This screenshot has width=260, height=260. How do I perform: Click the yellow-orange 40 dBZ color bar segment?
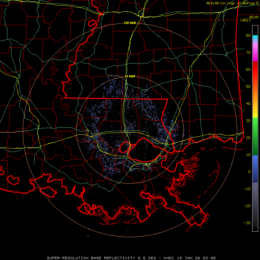tap(255, 104)
